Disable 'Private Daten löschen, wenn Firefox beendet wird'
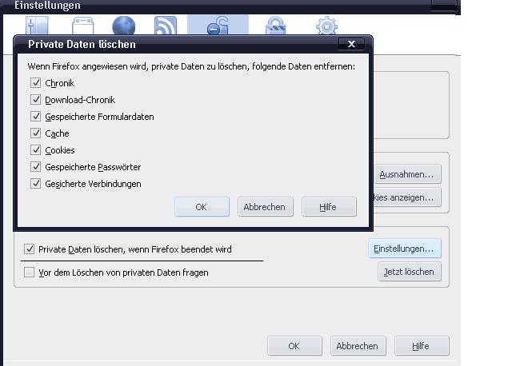Screen dimensions: 512x366 [29, 249]
